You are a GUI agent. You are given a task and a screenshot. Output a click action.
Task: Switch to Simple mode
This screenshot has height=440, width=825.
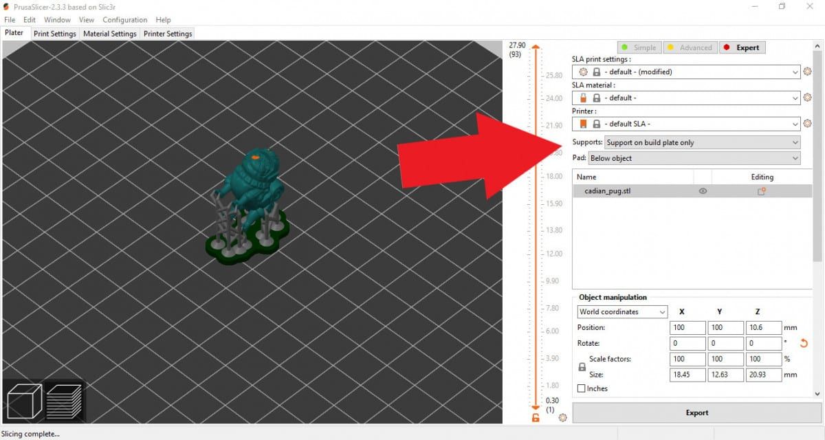[639, 47]
